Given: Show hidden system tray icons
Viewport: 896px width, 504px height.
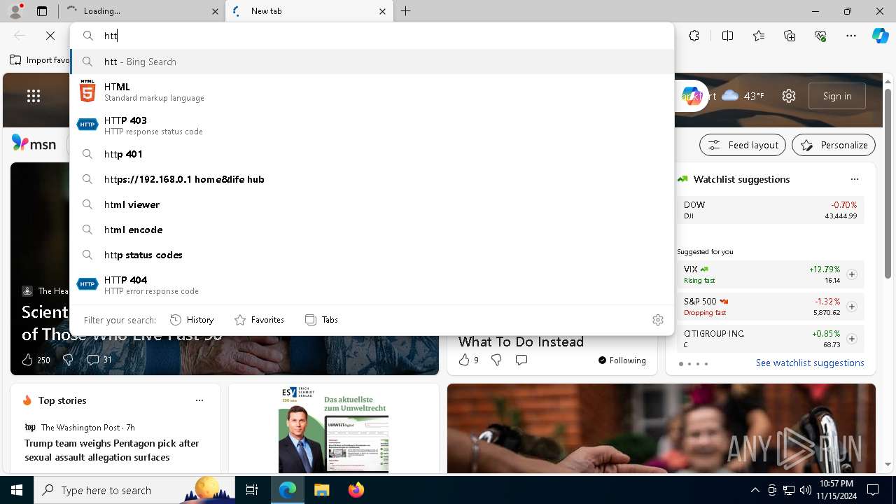Looking at the screenshot, I should 755,490.
